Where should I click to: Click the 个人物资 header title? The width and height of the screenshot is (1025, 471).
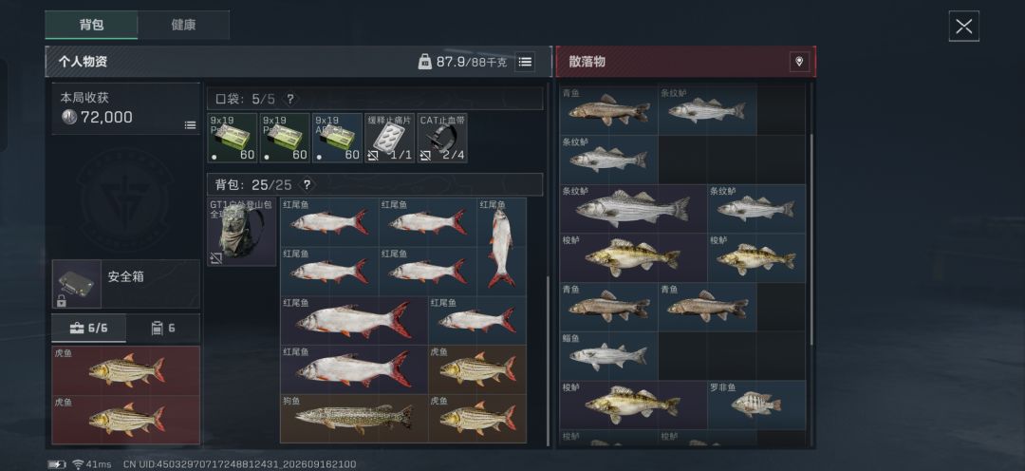pyautogui.click(x=83, y=62)
